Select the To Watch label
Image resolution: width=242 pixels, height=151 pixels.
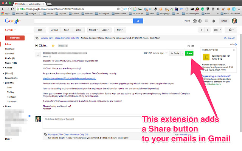(x=12, y=102)
